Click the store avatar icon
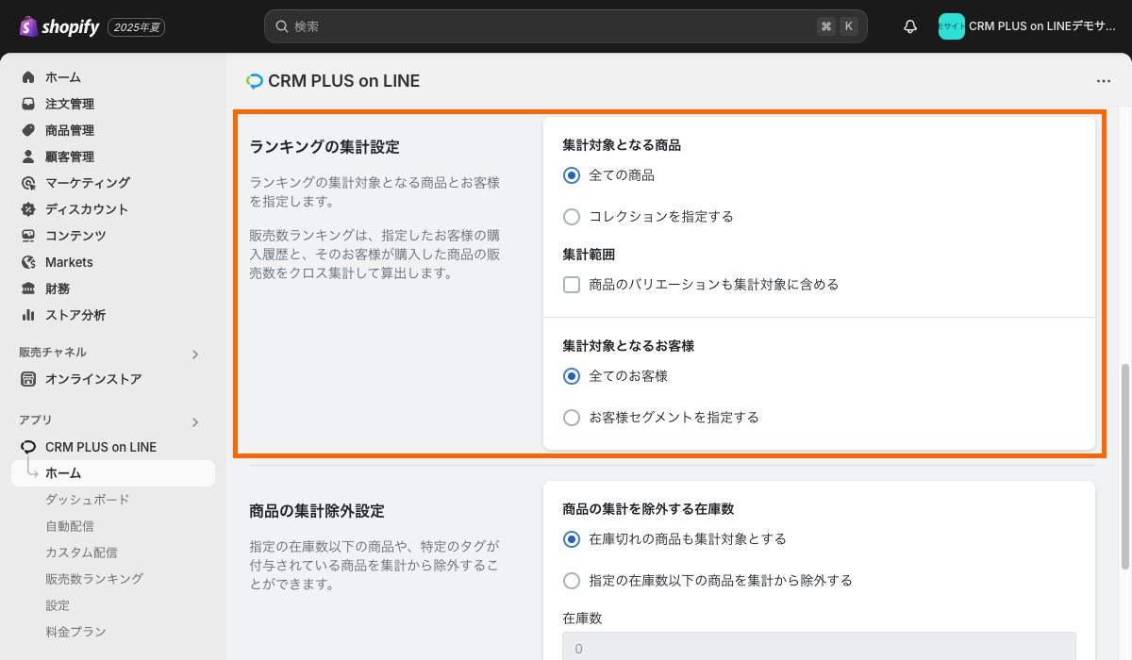The height and width of the screenshot is (660, 1132). coord(951,26)
